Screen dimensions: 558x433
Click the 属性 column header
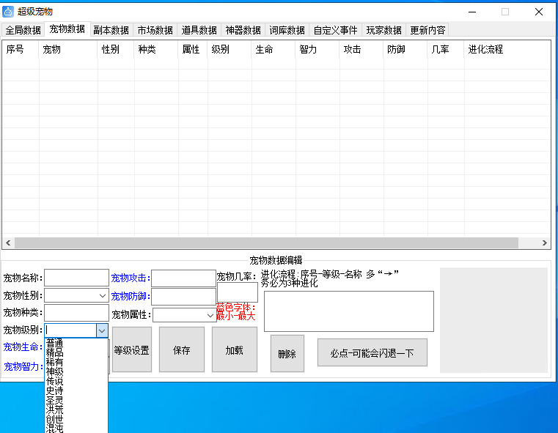tap(193, 49)
